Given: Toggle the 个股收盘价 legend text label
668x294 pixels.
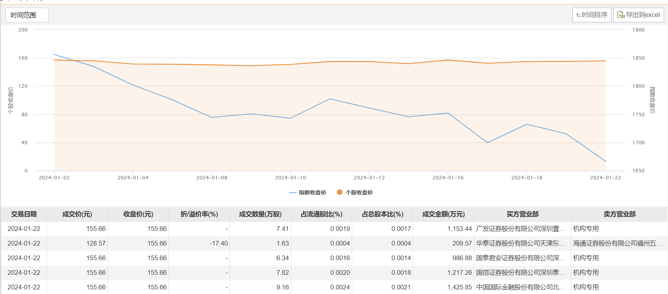Looking at the screenshot, I should click(359, 192).
